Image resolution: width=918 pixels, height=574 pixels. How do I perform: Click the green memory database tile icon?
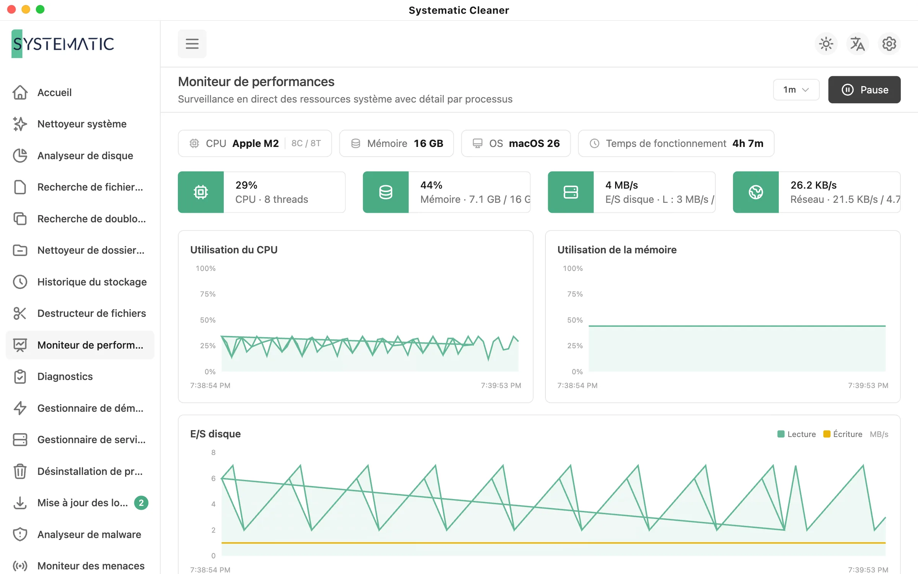point(386,192)
